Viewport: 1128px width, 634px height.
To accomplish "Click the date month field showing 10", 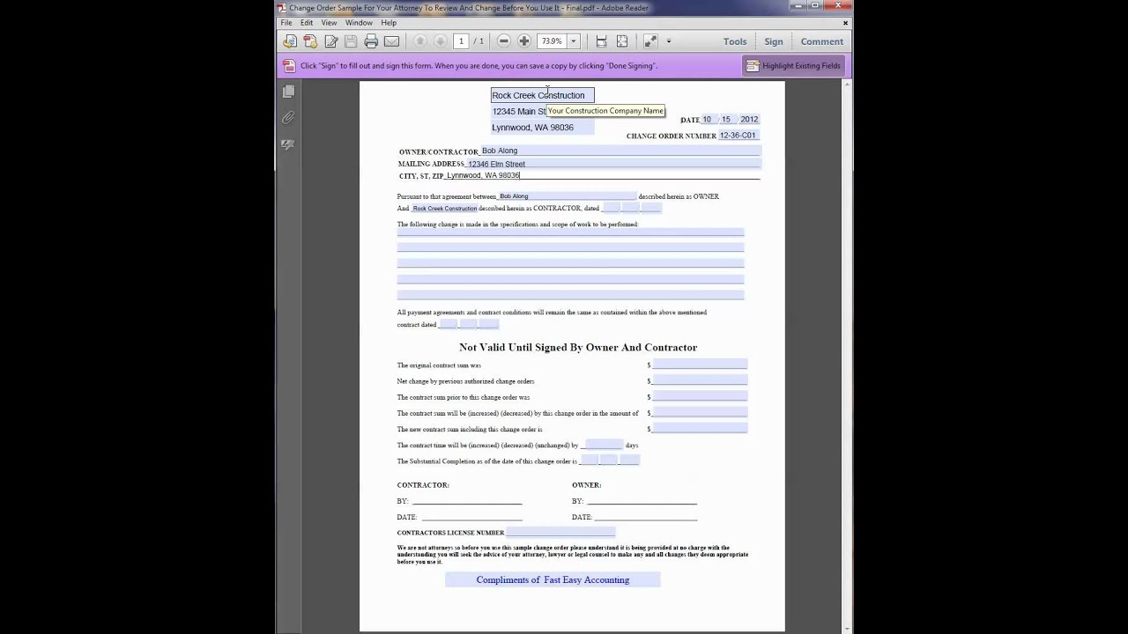I will tap(708, 120).
